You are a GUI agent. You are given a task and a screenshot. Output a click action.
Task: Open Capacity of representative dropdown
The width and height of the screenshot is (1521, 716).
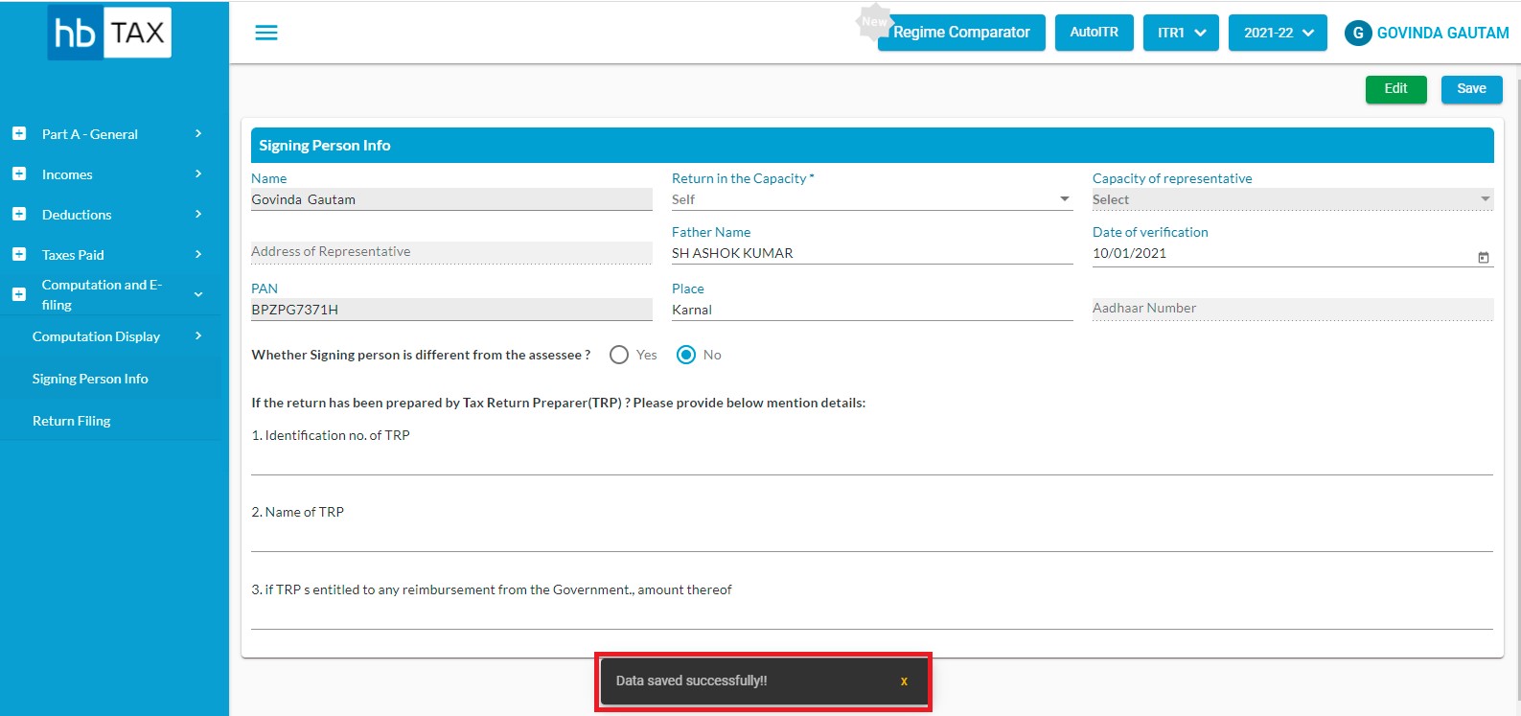pos(1292,199)
